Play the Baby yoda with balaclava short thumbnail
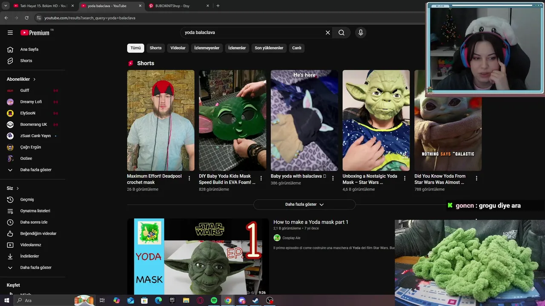 (304, 120)
